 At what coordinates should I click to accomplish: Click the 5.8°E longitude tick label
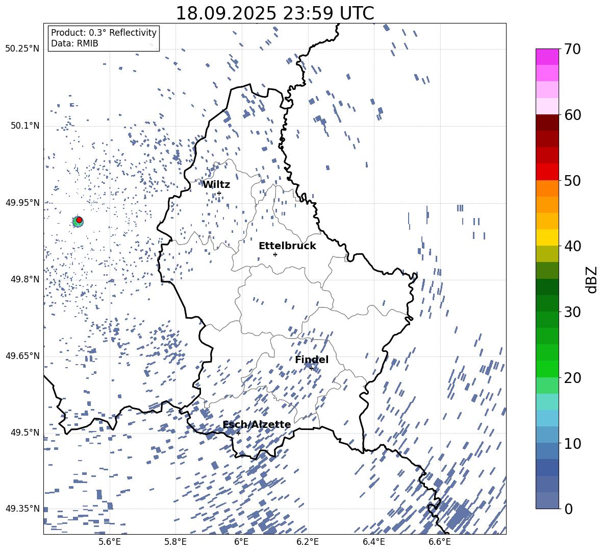tap(175, 542)
